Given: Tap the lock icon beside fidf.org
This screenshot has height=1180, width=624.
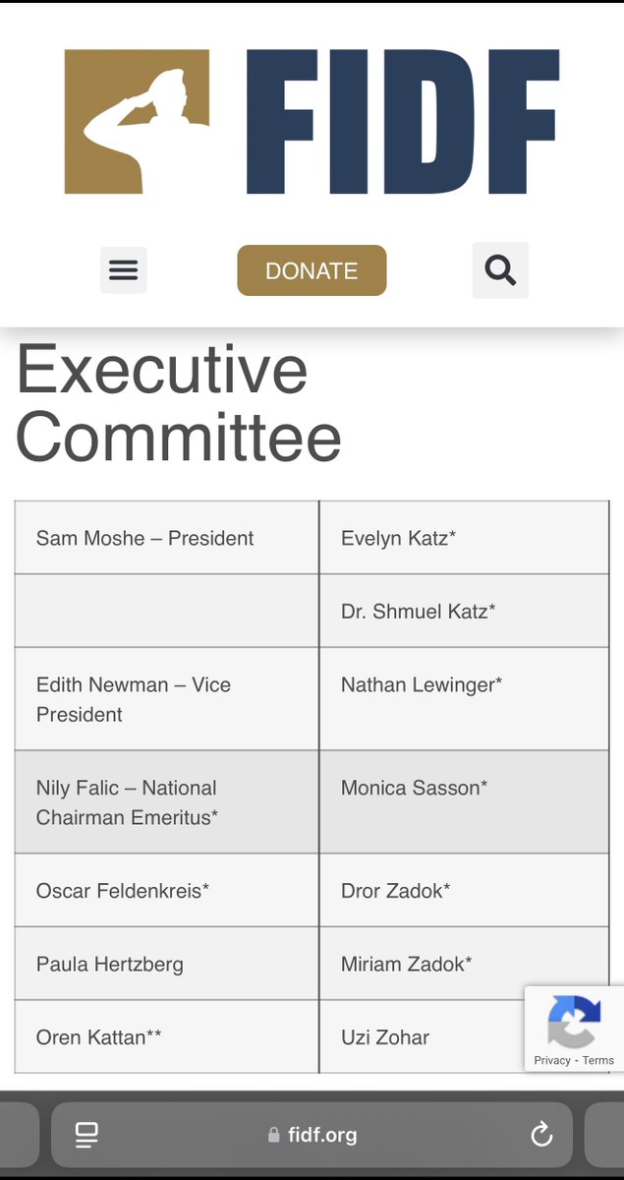Looking at the screenshot, I should tap(274, 1136).
